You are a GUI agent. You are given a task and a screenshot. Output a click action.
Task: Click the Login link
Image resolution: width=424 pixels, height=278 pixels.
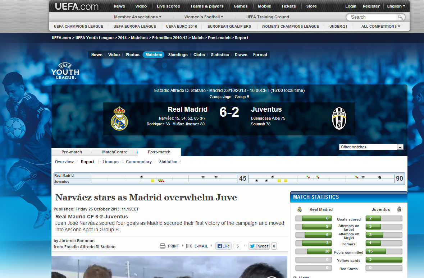pos(351,6)
